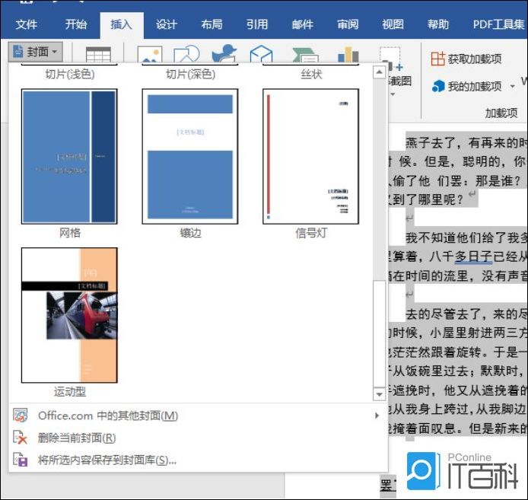Screen dimensions: 528x500
Task: Switch to the 开始 tab
Action: 76,24
